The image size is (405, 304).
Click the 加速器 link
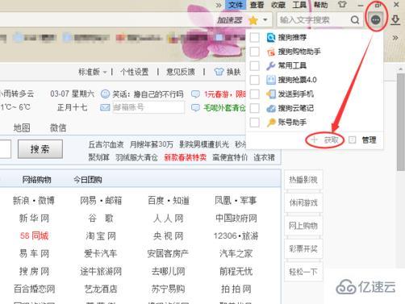pos(230,20)
